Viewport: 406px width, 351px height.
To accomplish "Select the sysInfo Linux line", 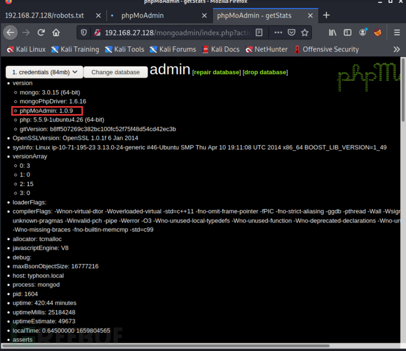I will pyautogui.click(x=199, y=147).
